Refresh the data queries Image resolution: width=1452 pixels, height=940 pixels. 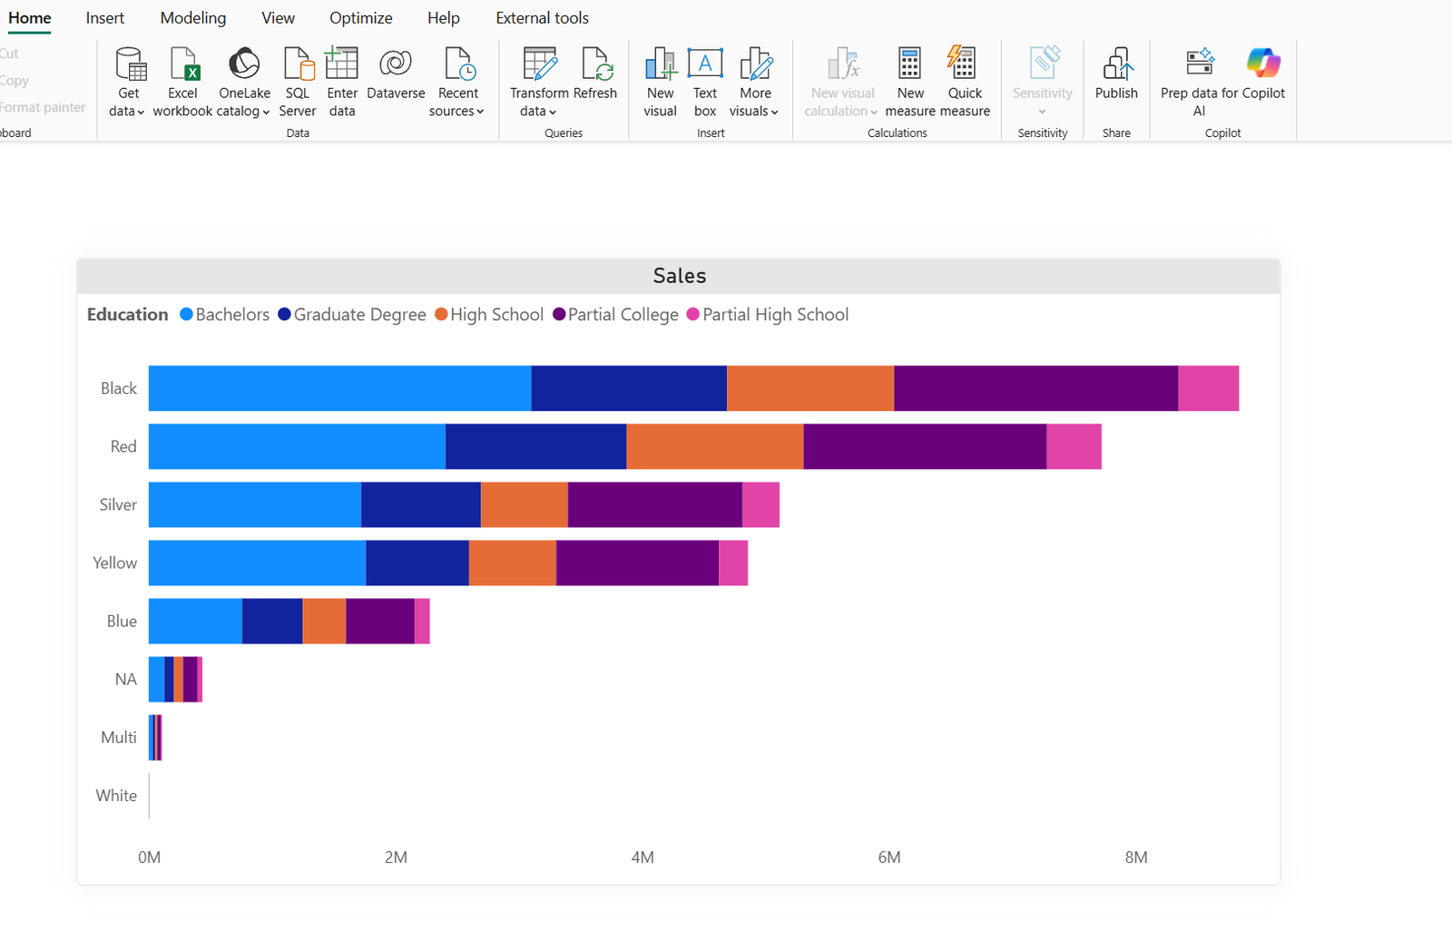tap(596, 82)
